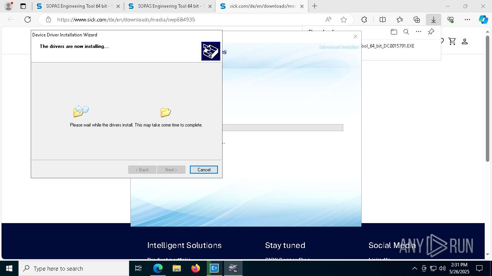Open Read aloud icon

328,20
